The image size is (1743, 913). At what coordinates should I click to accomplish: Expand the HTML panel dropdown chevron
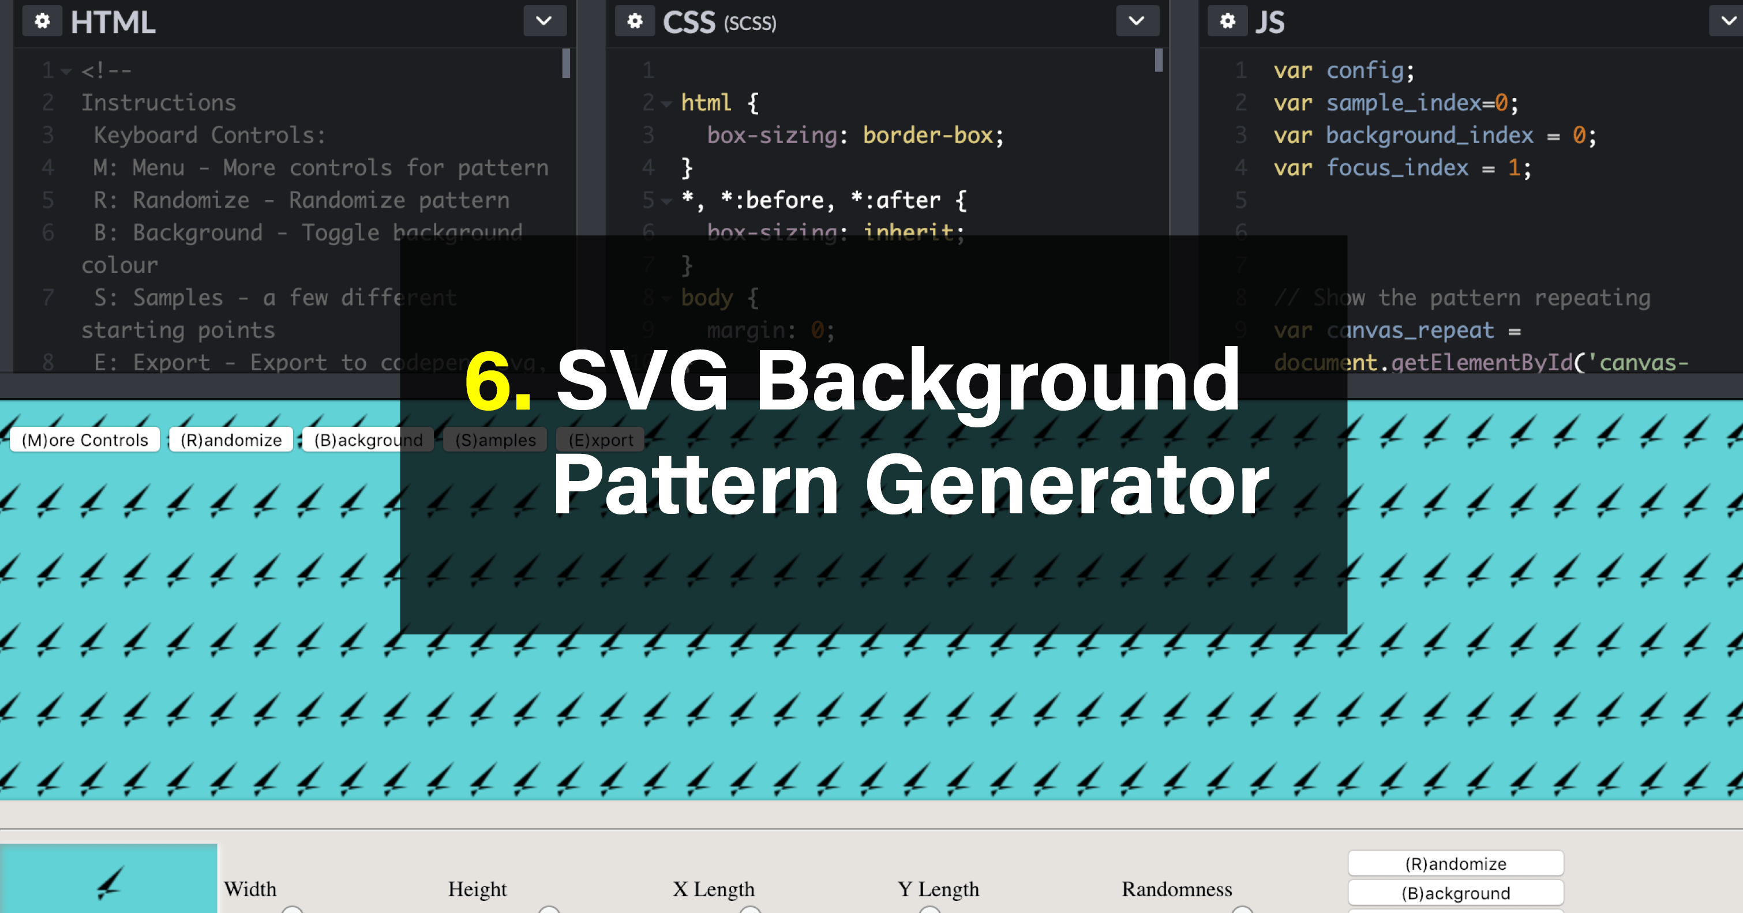click(x=544, y=21)
